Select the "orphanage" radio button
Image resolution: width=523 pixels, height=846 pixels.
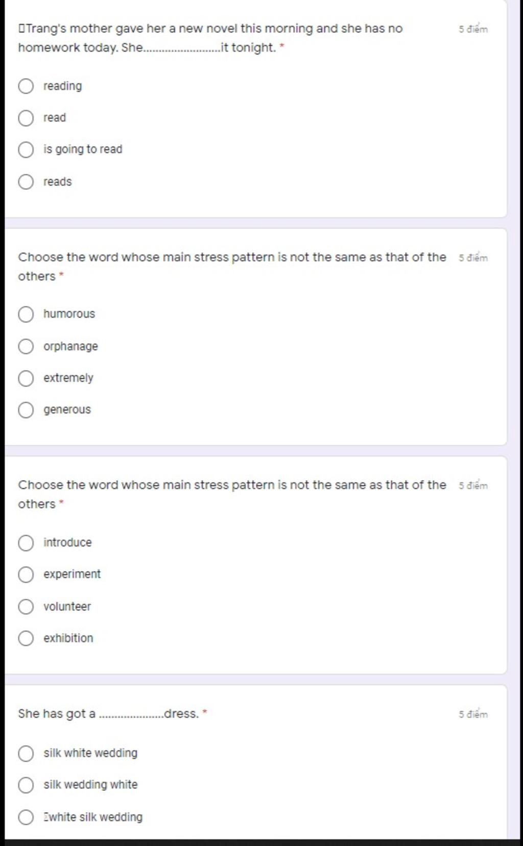point(26,346)
